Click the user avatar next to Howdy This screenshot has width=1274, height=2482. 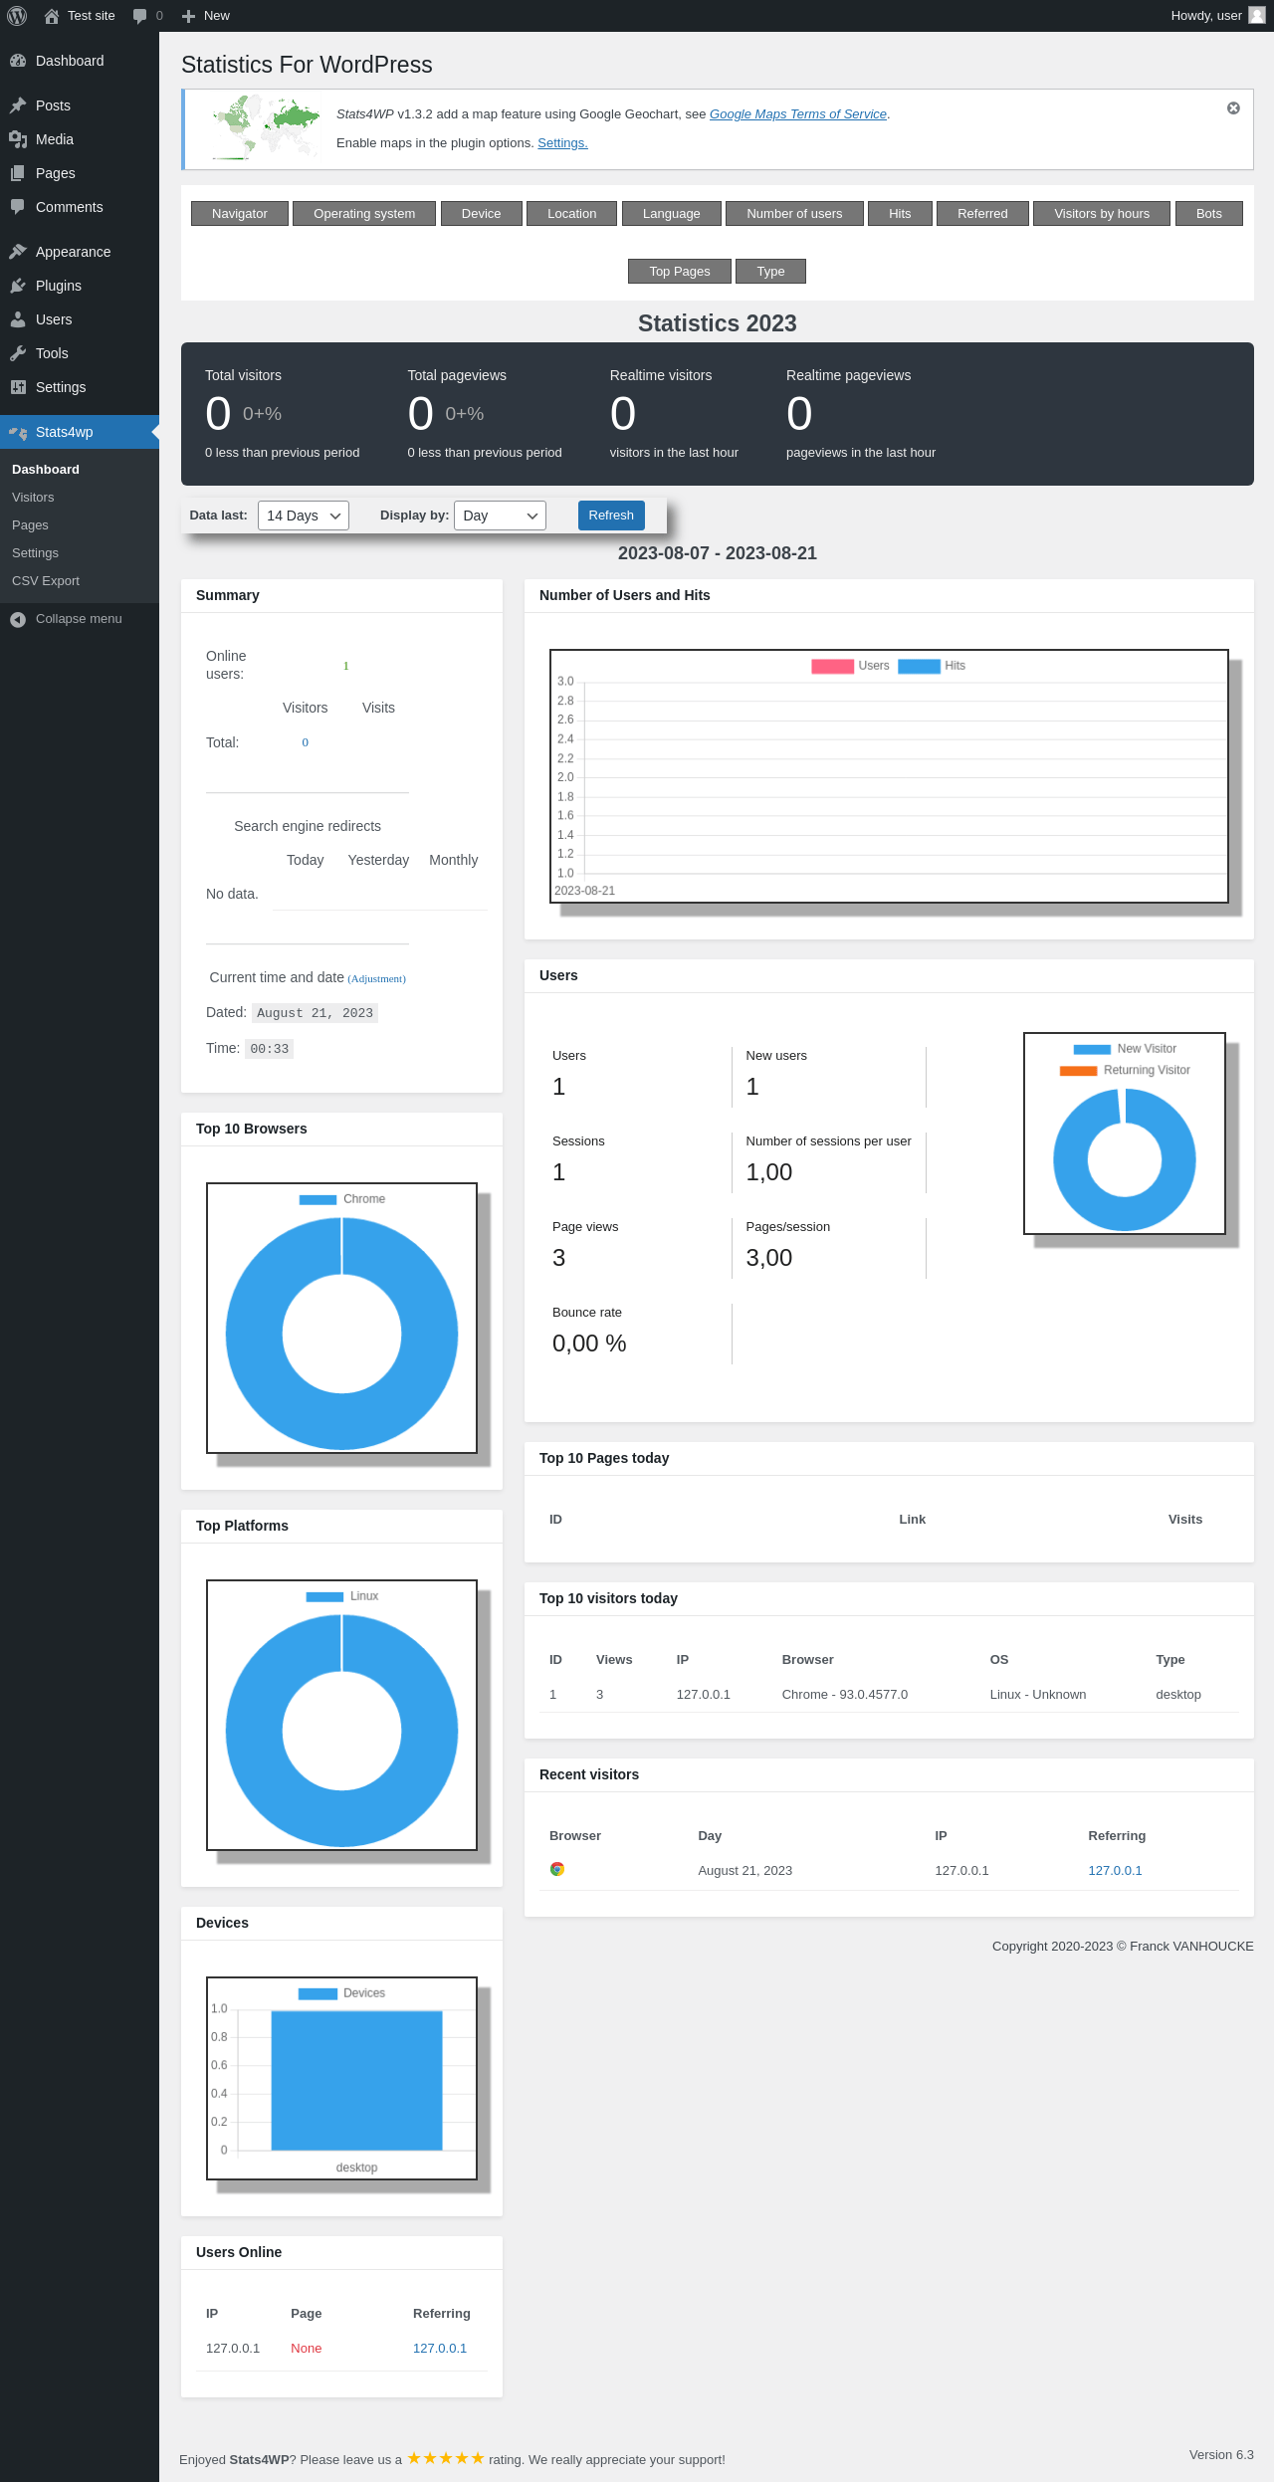1257,16
